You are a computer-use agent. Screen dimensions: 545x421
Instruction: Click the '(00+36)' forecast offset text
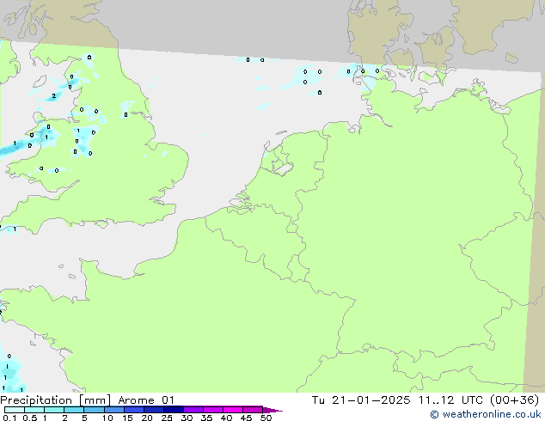coord(514,400)
